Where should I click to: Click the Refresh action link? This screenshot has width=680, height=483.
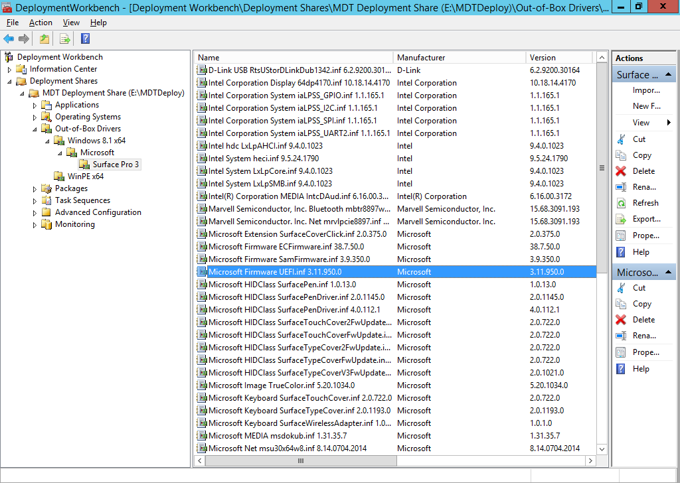pos(645,203)
